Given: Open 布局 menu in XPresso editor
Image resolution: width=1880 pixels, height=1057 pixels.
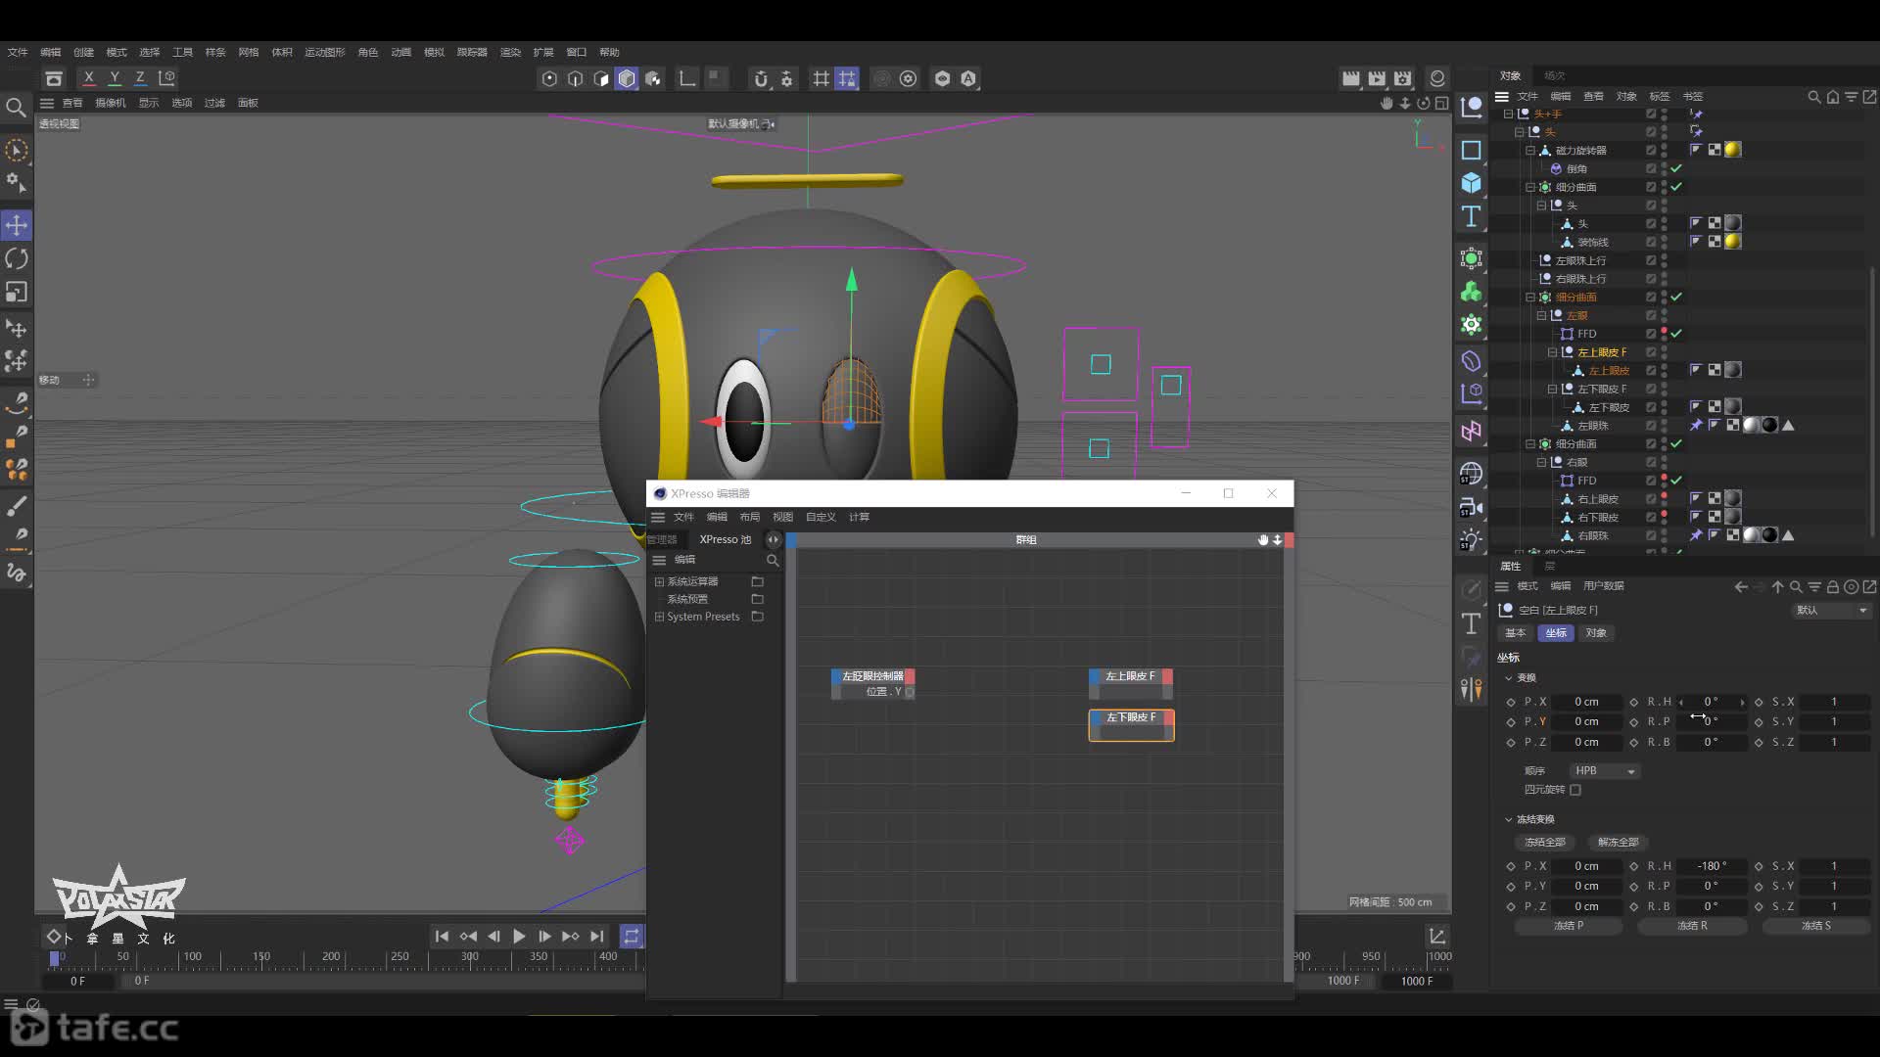Looking at the screenshot, I should point(749,517).
